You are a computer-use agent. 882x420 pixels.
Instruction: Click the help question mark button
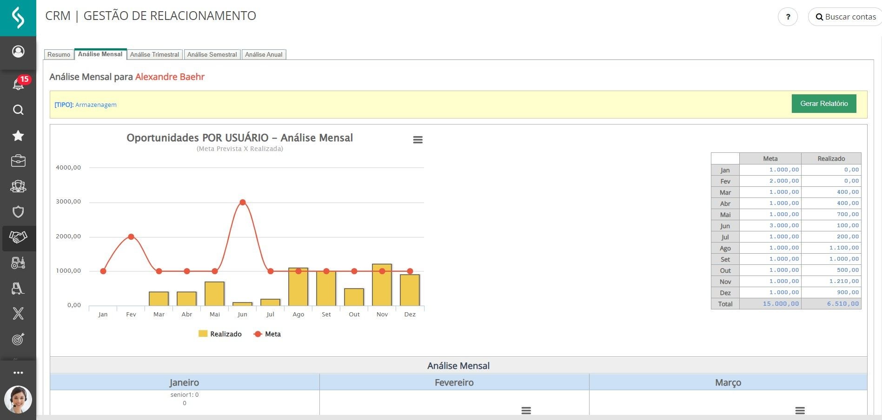click(x=788, y=17)
